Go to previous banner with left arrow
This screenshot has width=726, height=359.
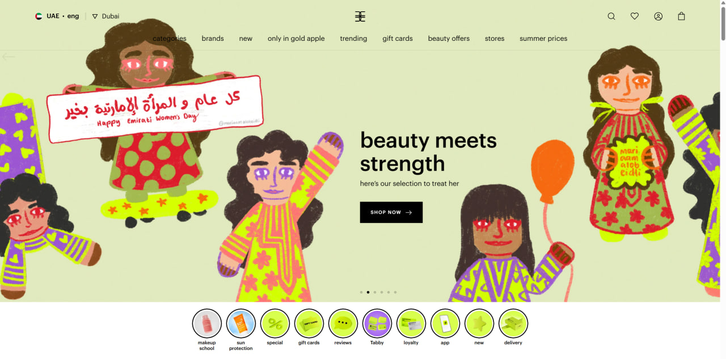point(8,57)
